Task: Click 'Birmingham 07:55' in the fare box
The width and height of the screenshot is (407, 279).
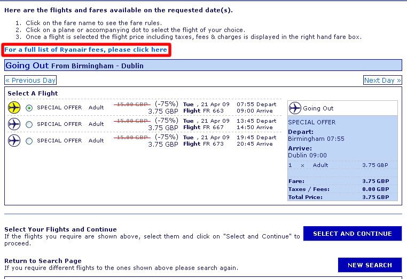Action: click(316, 139)
